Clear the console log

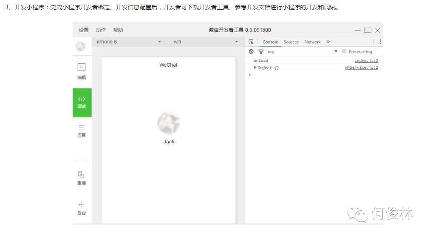[251, 51]
